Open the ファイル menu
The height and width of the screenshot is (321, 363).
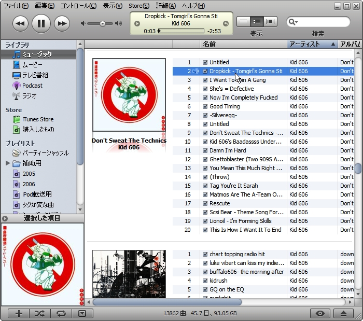[x=16, y=6]
